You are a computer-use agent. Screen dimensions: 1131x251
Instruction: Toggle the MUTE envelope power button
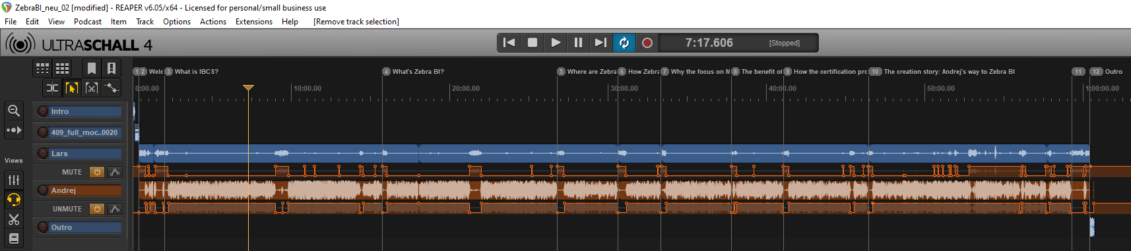pos(97,172)
